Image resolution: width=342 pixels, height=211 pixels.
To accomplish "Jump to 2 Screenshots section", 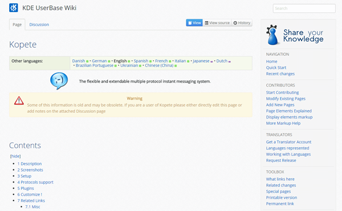I will 30,170.
